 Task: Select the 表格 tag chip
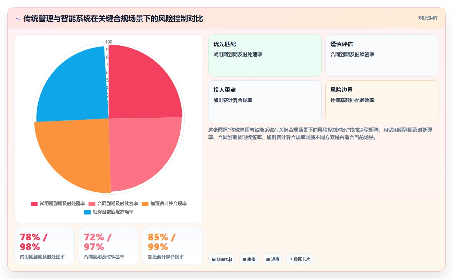point(249,259)
